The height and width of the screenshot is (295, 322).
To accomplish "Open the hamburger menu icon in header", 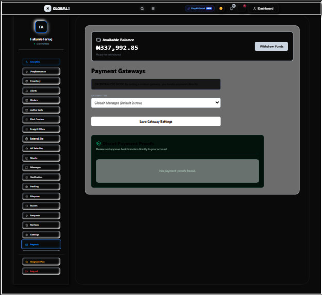I will point(153,9).
